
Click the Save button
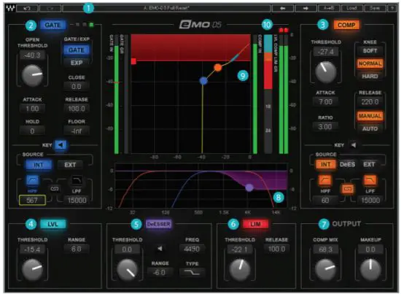click(375, 8)
